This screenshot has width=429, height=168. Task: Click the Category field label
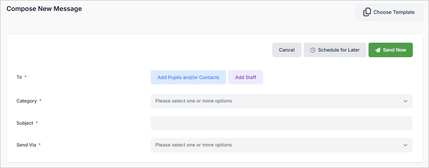(26, 101)
